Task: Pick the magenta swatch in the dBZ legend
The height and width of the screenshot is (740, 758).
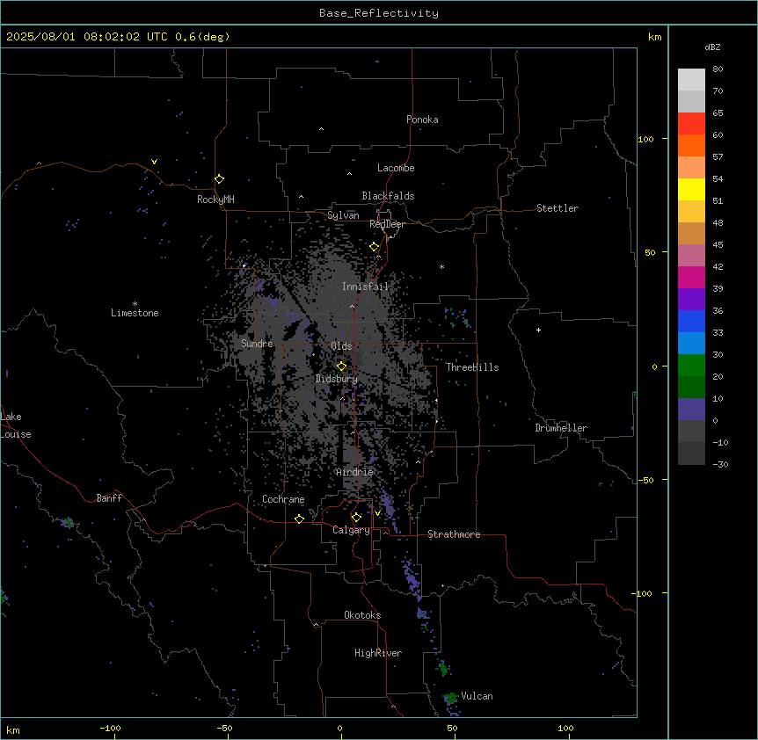Action: (691, 278)
